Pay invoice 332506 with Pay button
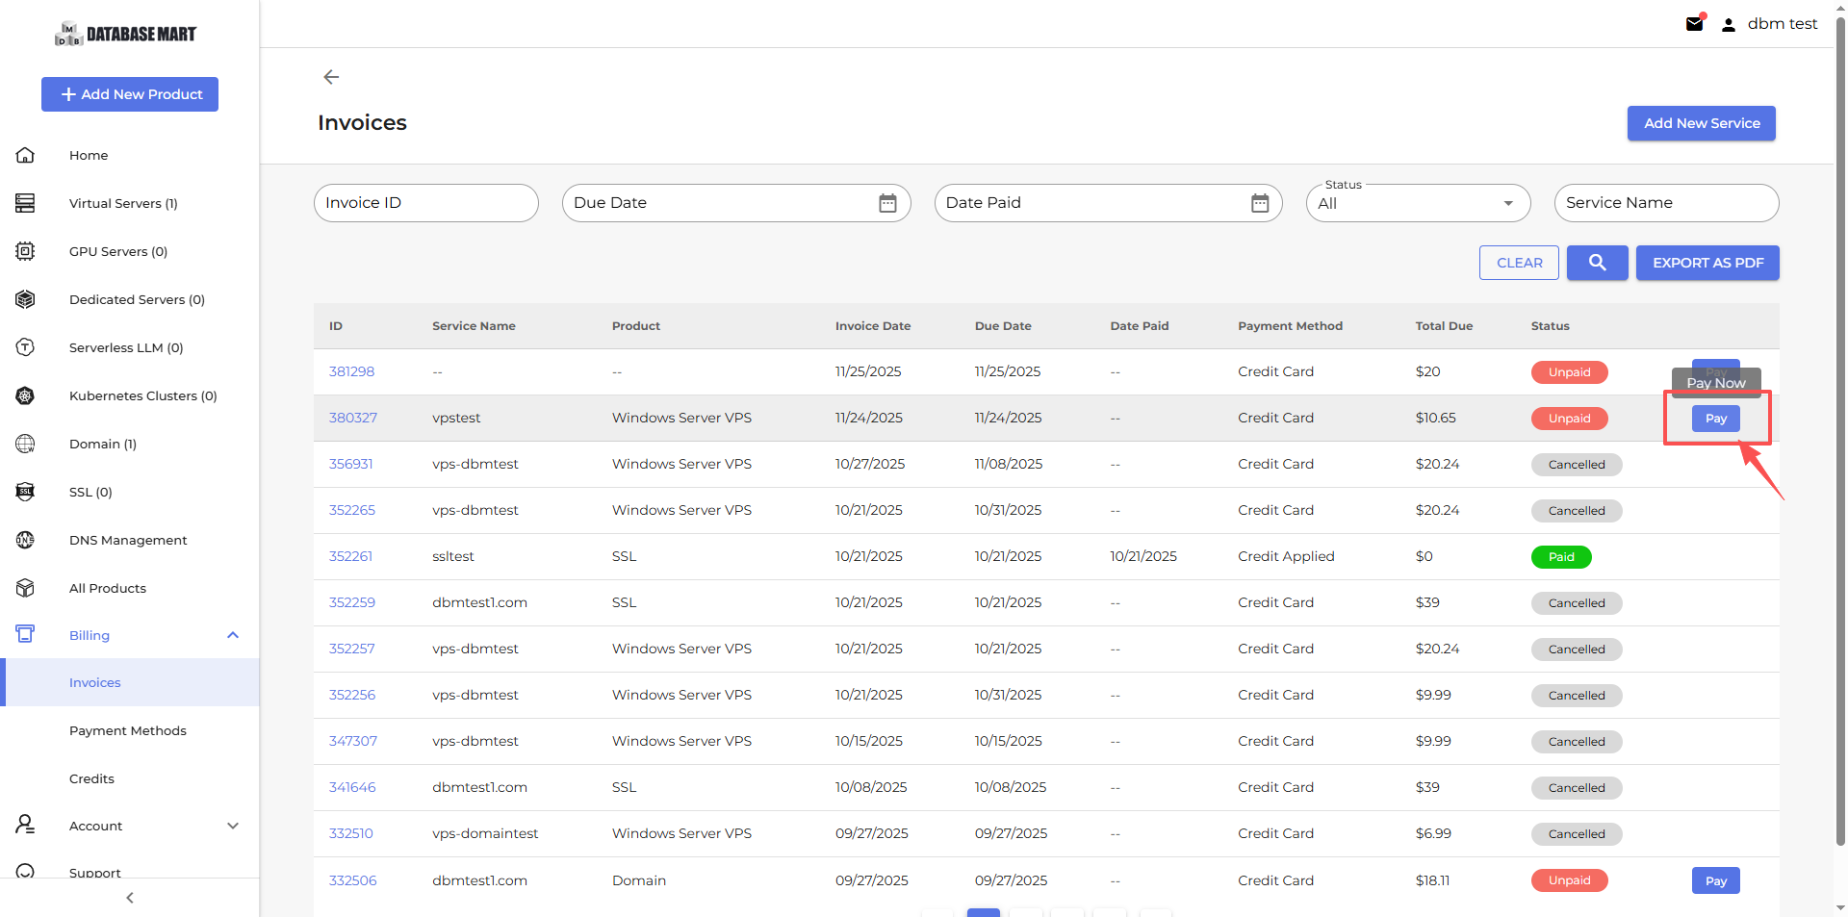The width and height of the screenshot is (1848, 917). (x=1716, y=880)
